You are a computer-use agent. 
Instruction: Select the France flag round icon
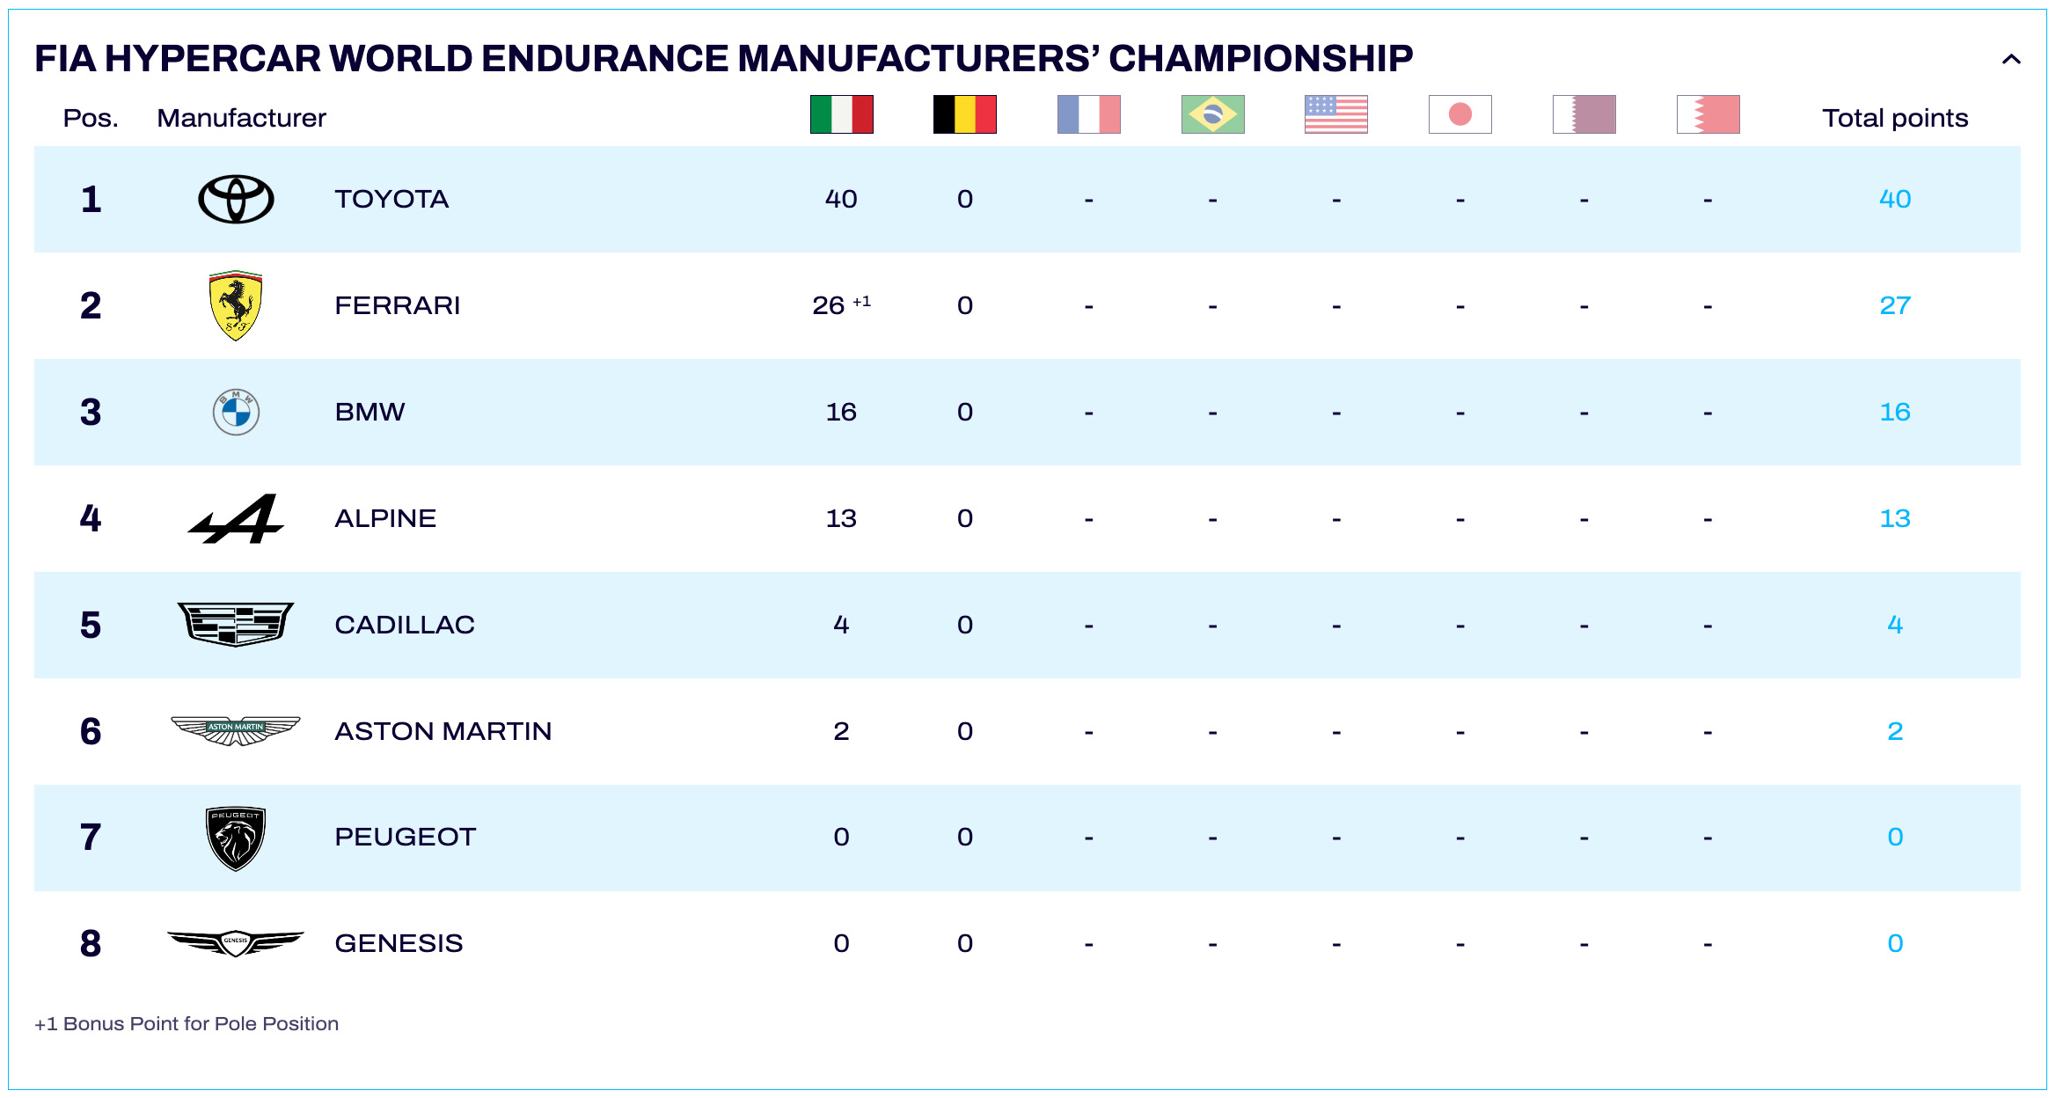pyautogui.click(x=1089, y=114)
